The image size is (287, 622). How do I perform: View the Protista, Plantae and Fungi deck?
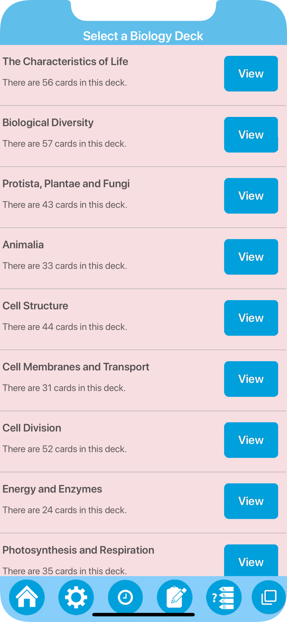pyautogui.click(x=251, y=196)
